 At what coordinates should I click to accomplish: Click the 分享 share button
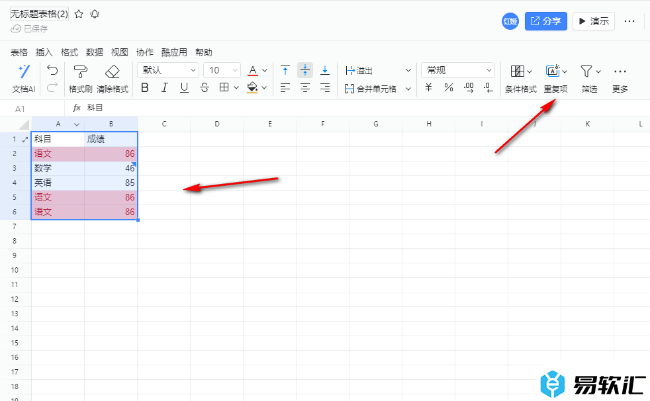(545, 21)
